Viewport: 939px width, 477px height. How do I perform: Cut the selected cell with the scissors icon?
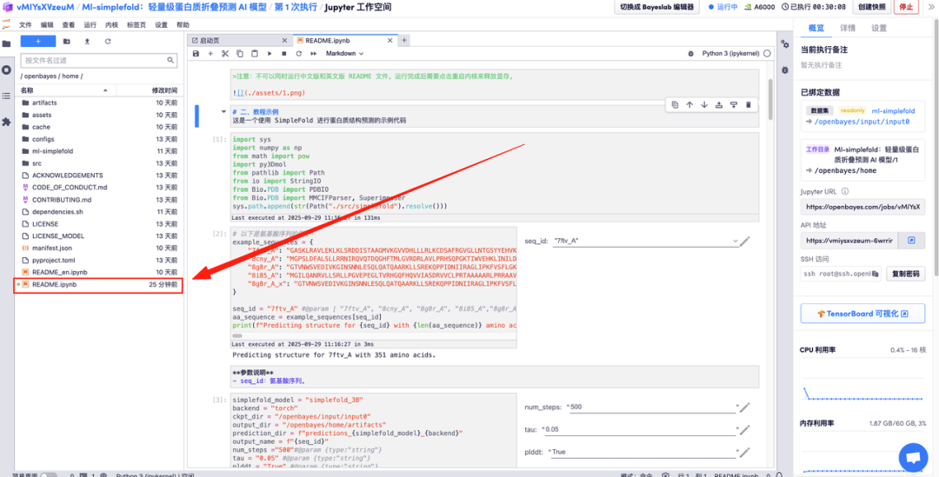tap(224, 54)
